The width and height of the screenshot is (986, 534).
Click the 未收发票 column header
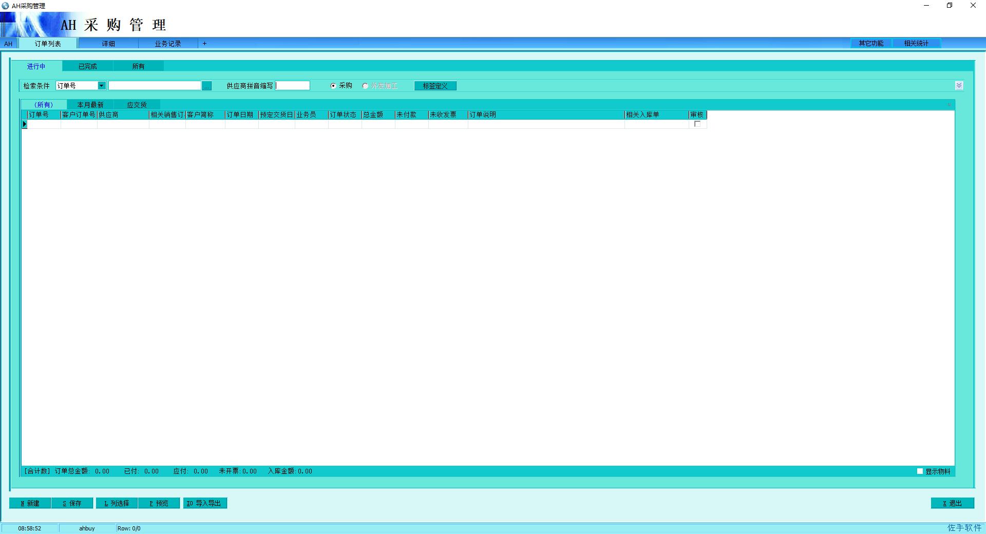point(448,115)
